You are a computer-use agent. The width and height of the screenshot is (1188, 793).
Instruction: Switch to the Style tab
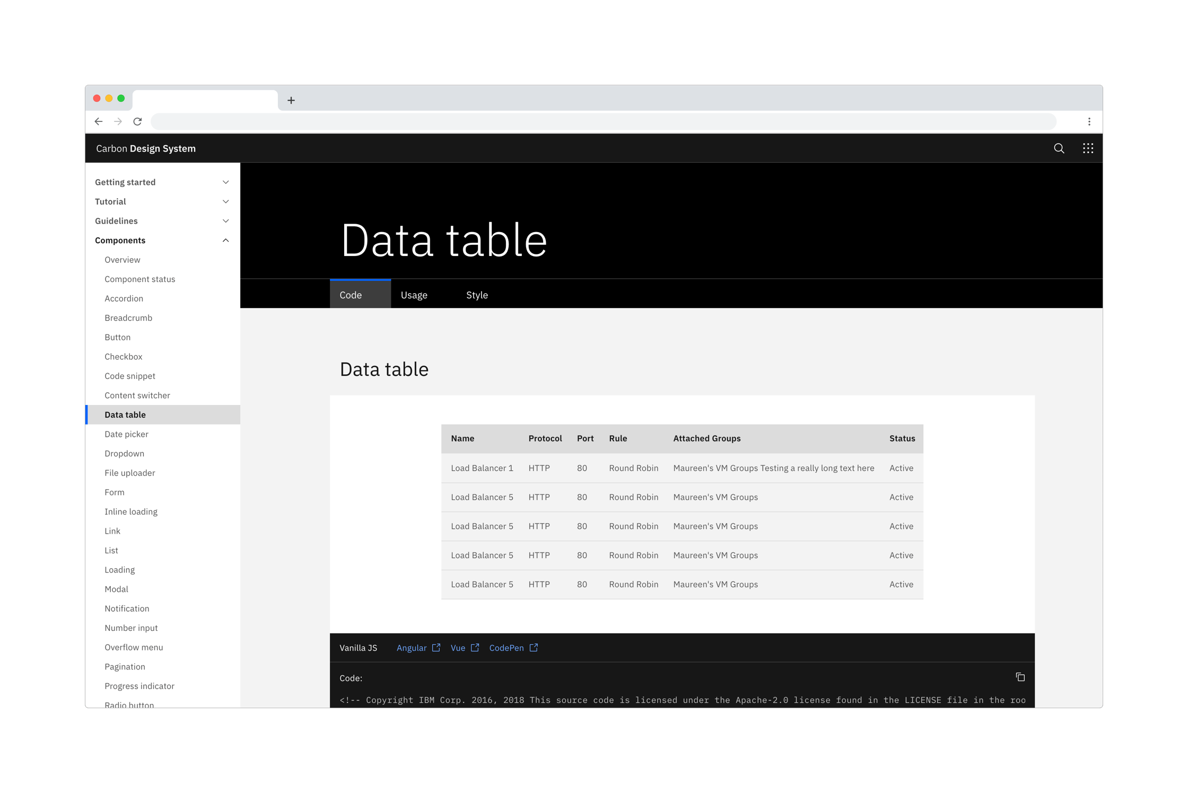pos(476,295)
